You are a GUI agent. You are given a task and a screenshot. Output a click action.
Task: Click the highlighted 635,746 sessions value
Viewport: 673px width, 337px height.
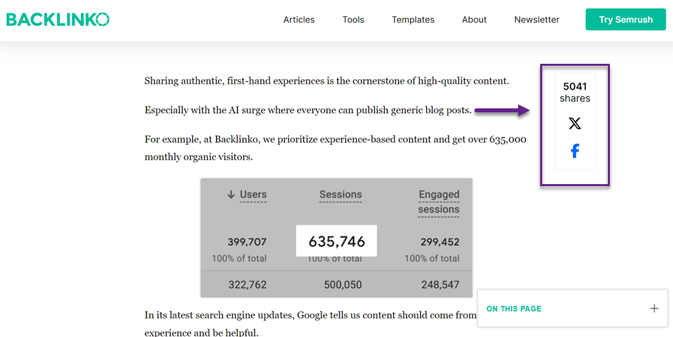click(x=336, y=241)
